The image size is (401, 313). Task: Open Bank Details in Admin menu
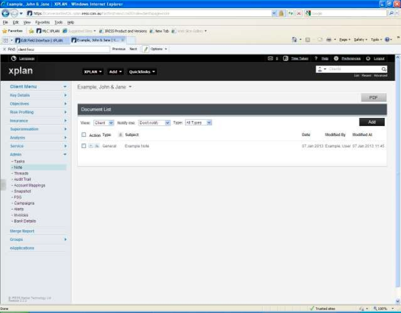25,221
